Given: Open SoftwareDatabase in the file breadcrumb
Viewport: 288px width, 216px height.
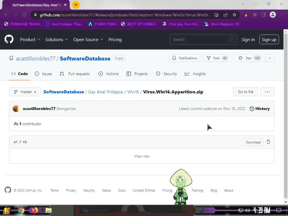Looking at the screenshot, I should pyautogui.click(x=64, y=92).
